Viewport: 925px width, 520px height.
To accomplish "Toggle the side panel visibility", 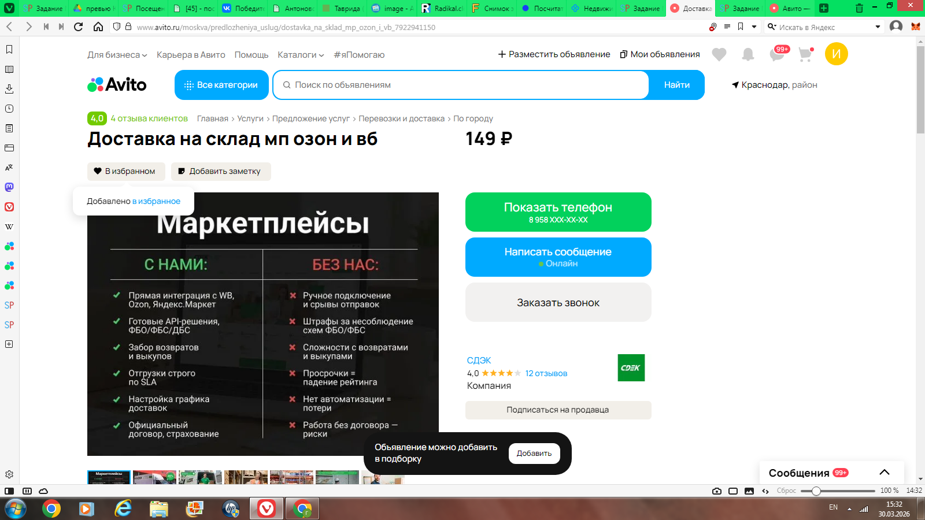I will coord(9,491).
